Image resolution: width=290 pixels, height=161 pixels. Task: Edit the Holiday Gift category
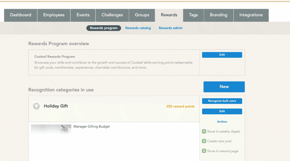pos(222,111)
